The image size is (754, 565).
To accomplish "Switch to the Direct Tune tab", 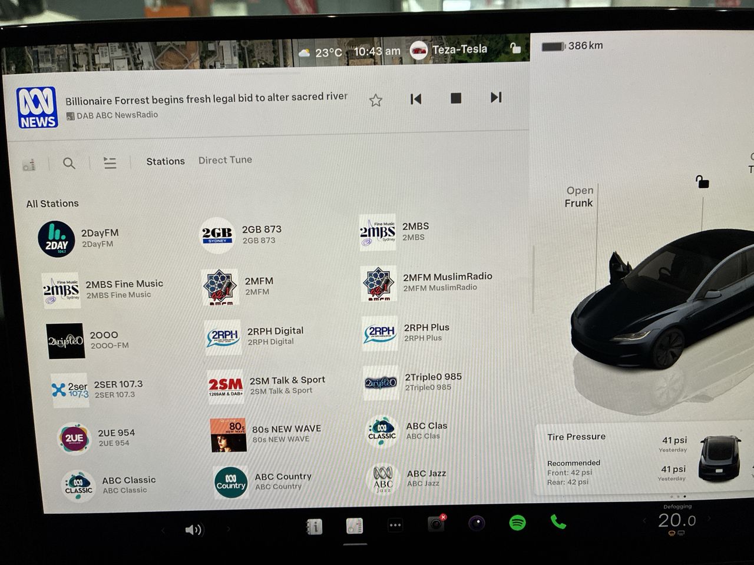I will point(225,160).
